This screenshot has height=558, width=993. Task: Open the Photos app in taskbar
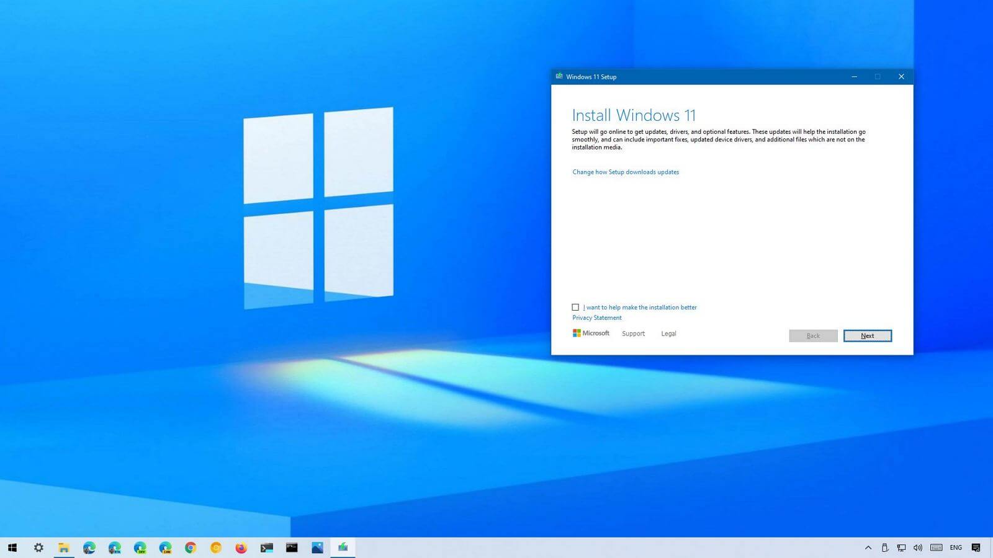(x=317, y=547)
